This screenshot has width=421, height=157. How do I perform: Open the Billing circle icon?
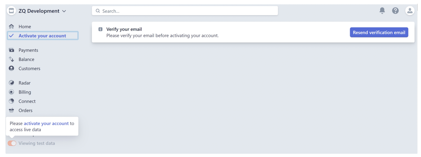coord(11,92)
